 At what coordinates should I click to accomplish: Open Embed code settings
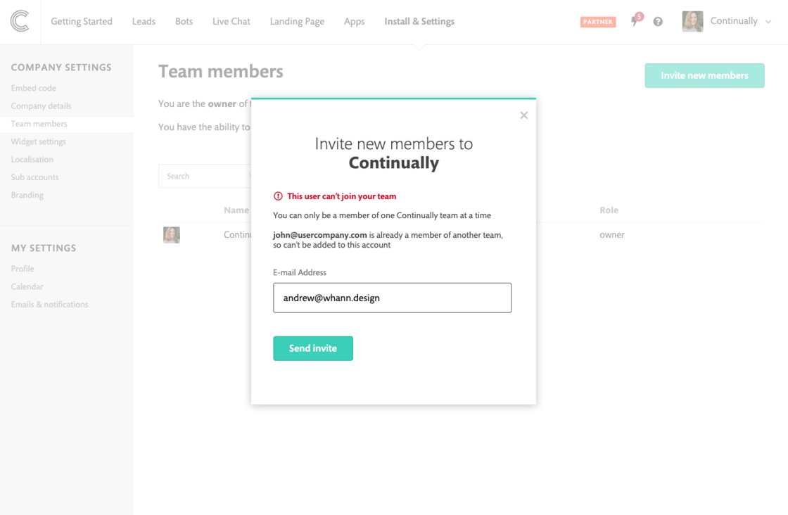tap(34, 88)
